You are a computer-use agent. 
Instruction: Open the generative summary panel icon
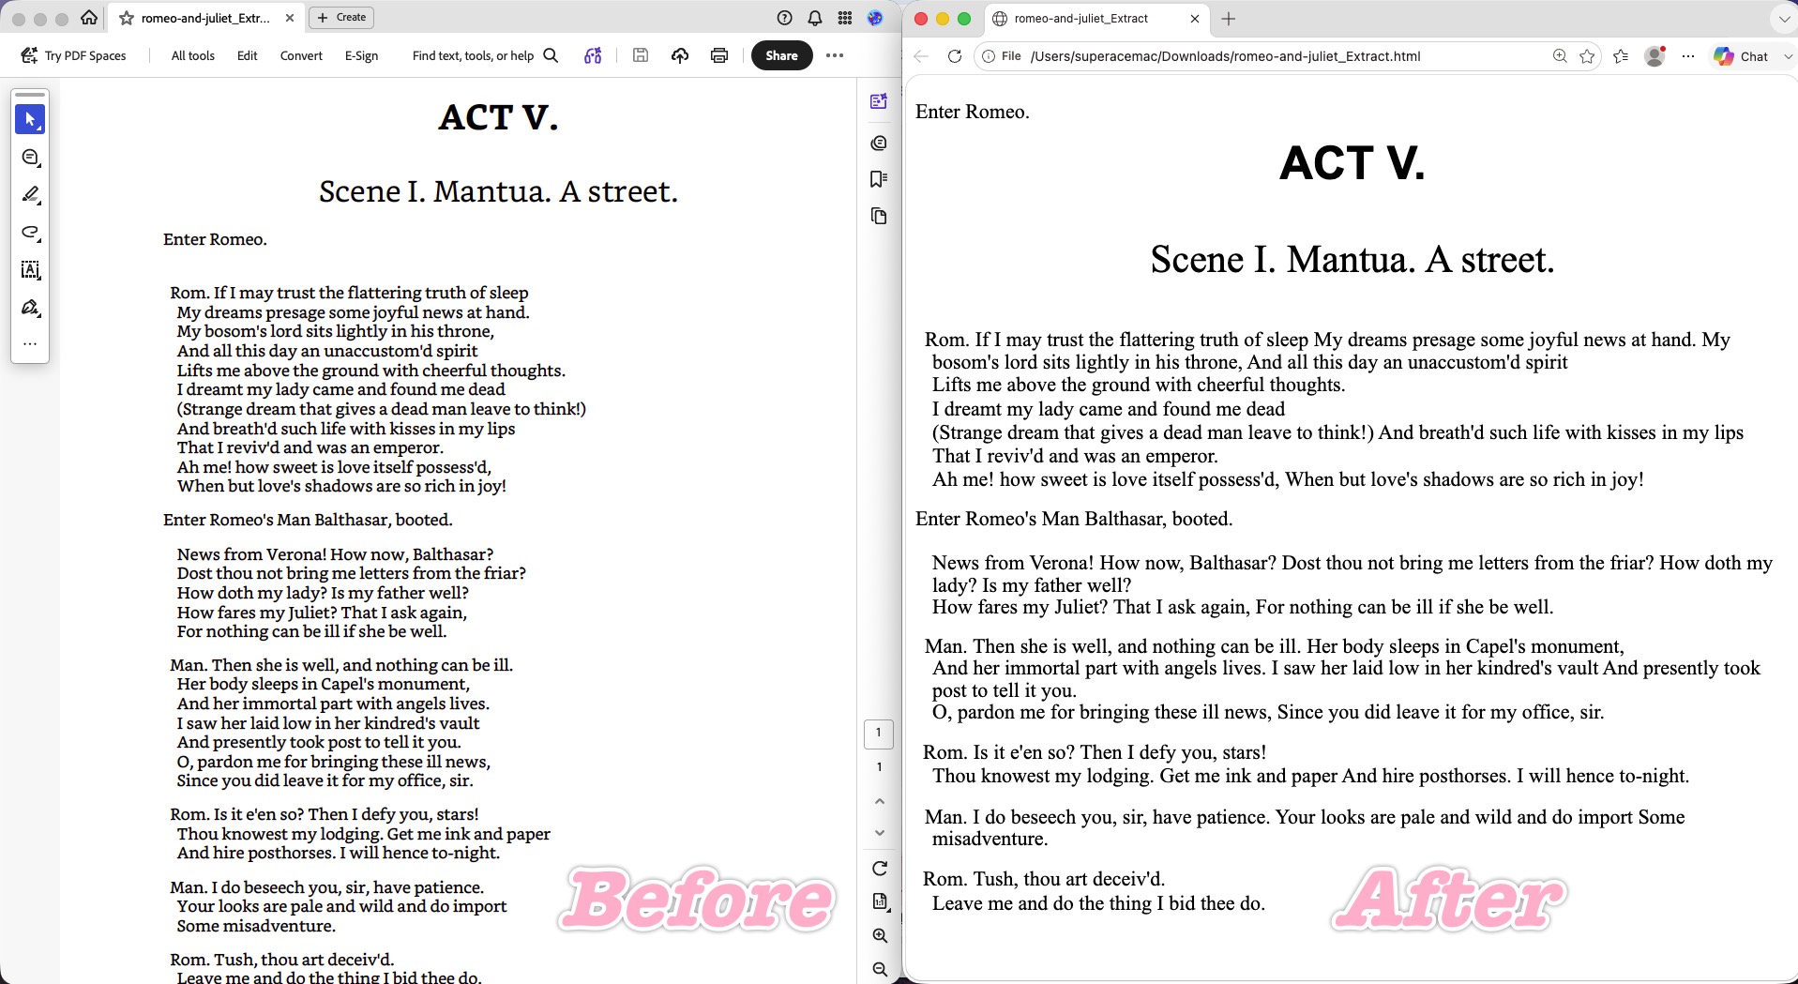click(879, 101)
